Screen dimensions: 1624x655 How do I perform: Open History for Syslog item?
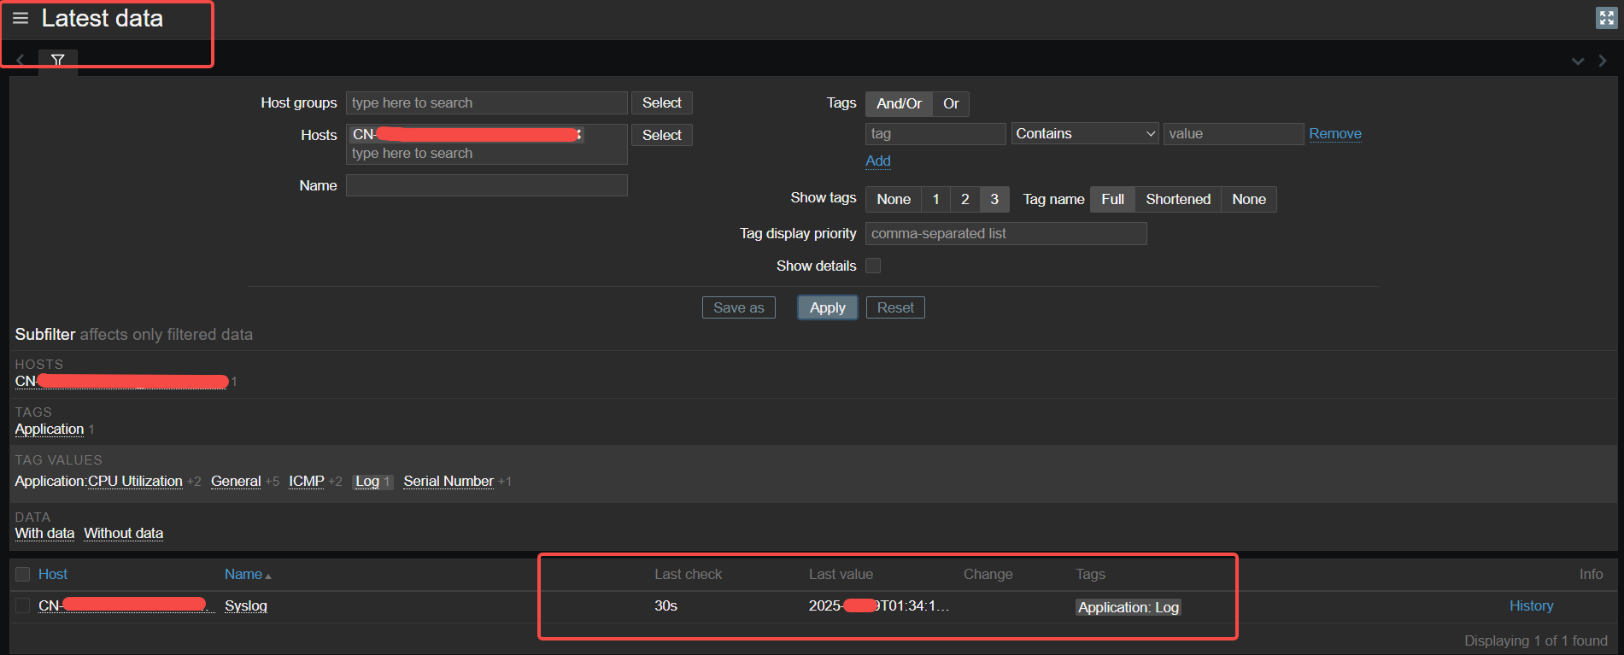pyautogui.click(x=1531, y=605)
